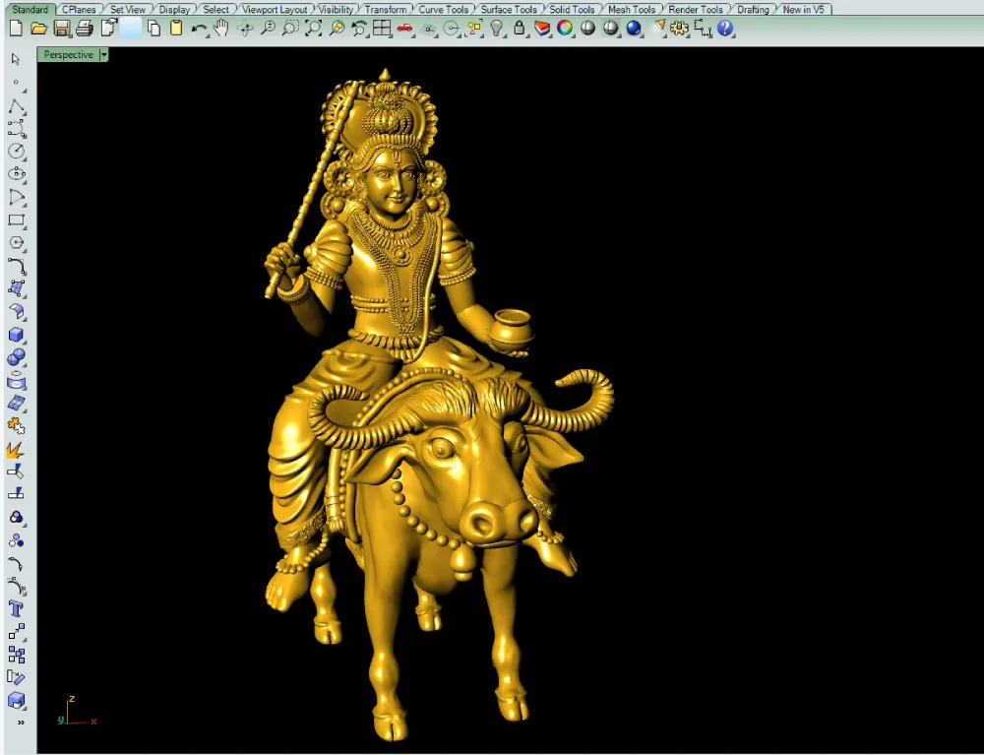Activate the Rotate View tool
This screenshot has height=755, width=984.
(x=245, y=29)
